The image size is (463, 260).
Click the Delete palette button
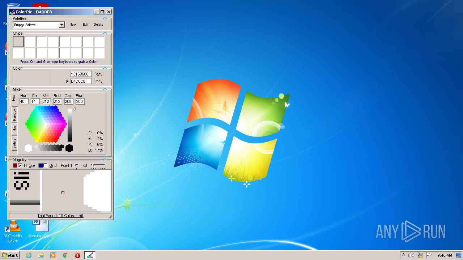click(98, 25)
